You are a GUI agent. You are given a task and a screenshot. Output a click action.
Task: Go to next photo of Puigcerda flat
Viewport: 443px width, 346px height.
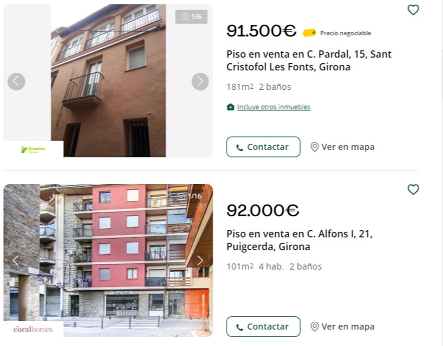(x=200, y=260)
